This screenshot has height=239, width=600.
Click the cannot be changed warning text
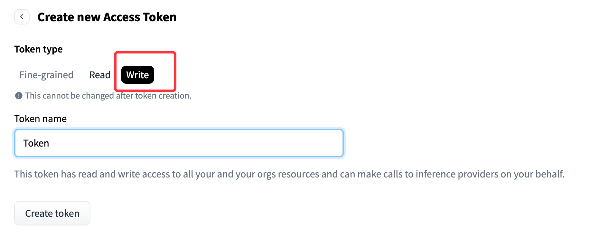tap(108, 96)
